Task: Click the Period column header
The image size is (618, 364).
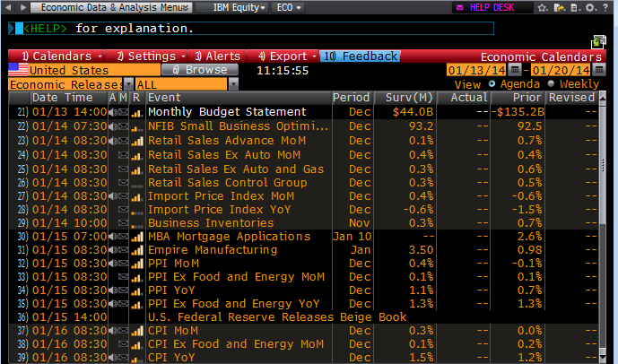Action: point(352,98)
